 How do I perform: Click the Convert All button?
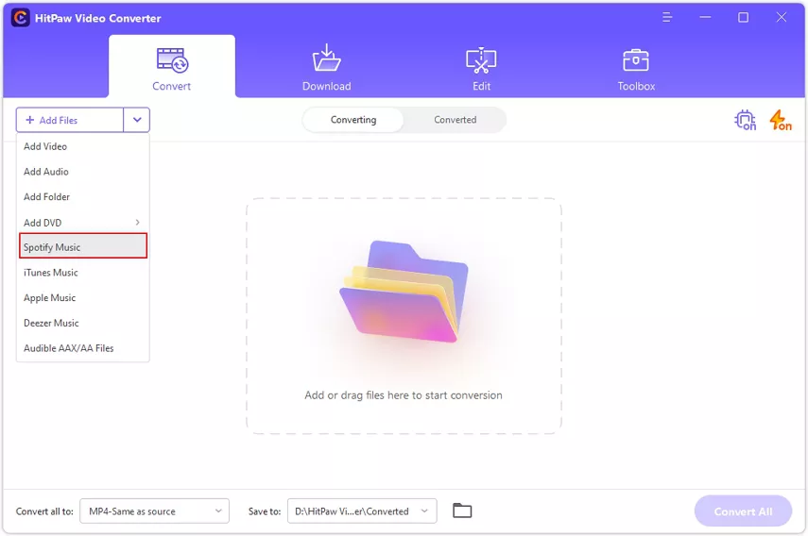(743, 511)
